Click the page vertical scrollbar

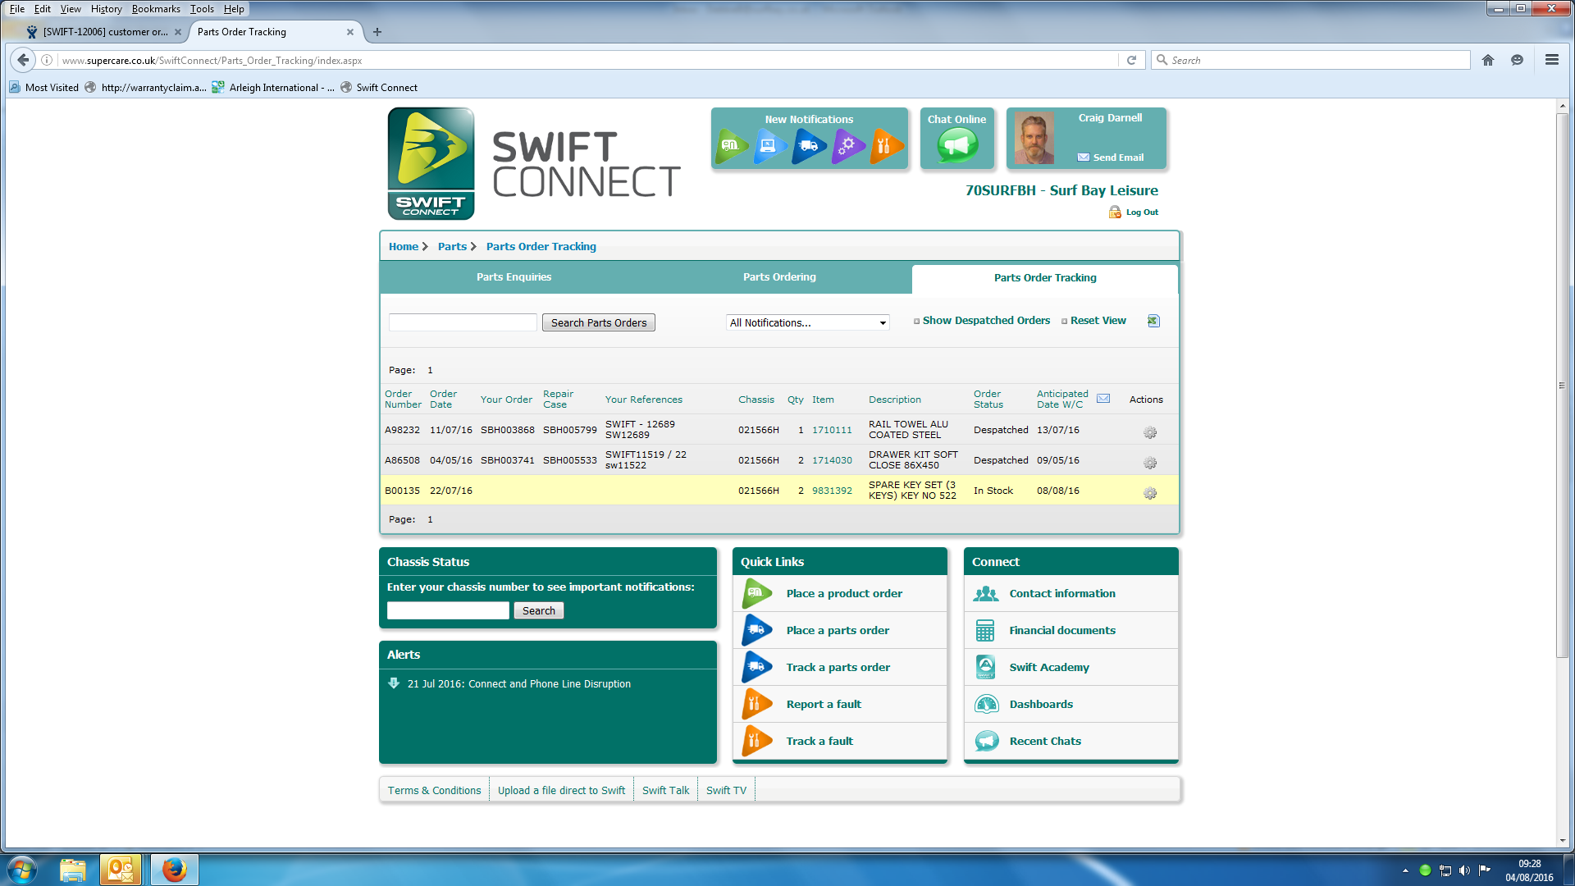pos(1562,386)
